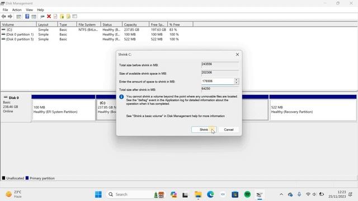Sort by the Capacity column header
358x201 pixels.
135,25
